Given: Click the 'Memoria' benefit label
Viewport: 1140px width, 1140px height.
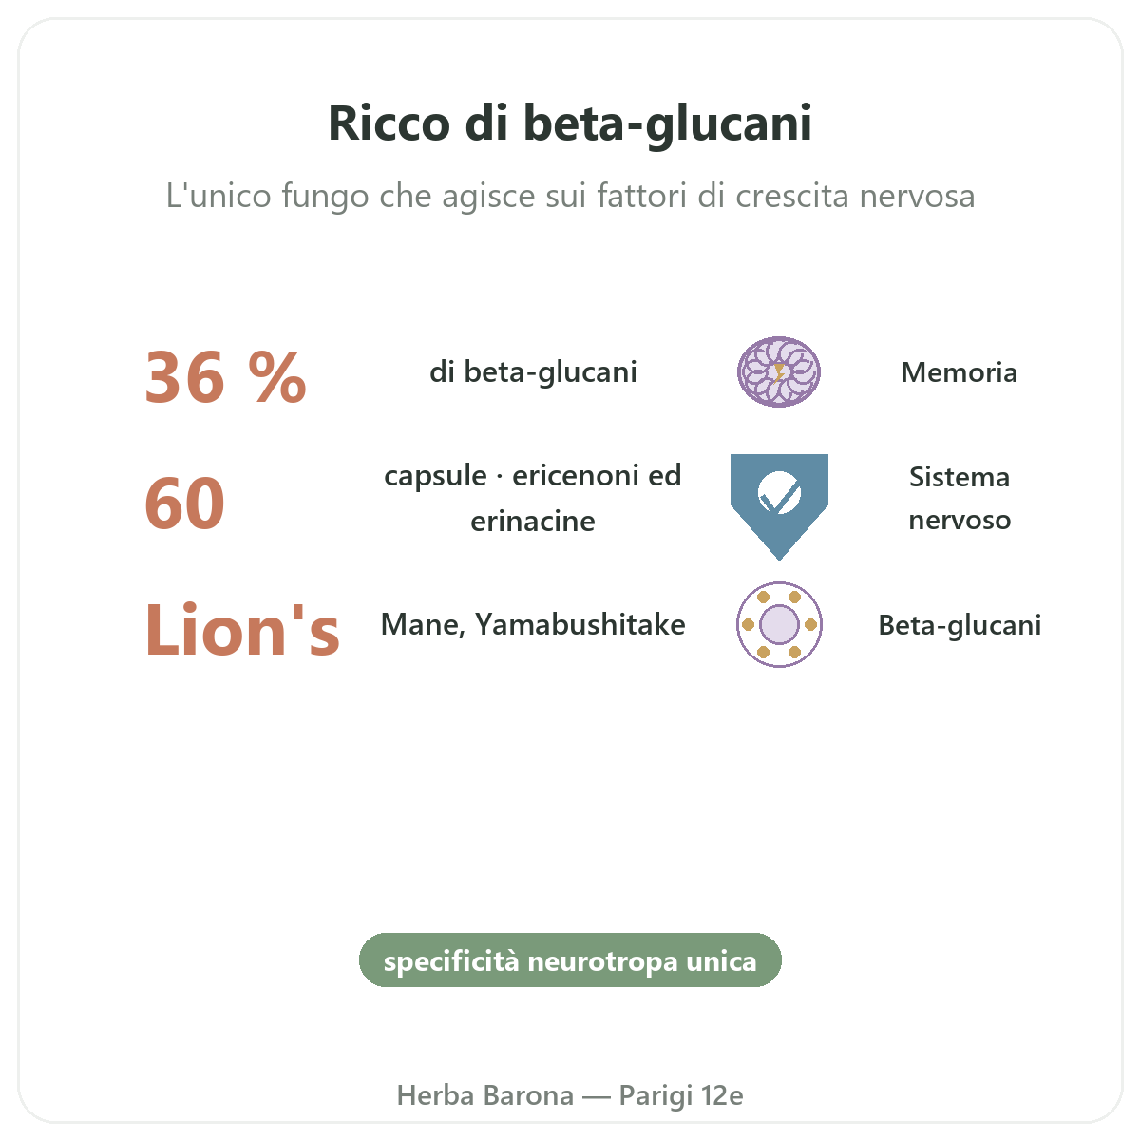Looking at the screenshot, I should point(959,372).
